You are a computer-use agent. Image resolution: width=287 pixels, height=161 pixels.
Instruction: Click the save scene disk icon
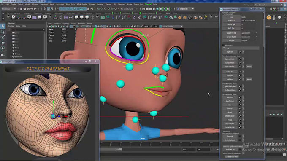click(28, 9)
